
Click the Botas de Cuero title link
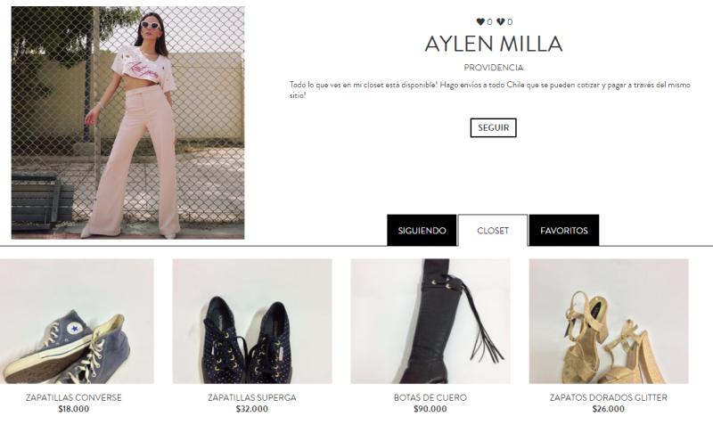click(430, 397)
